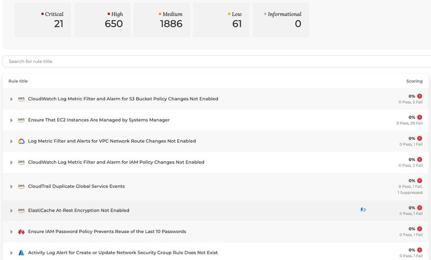This screenshot has height=260, width=431.
Task: Click Google Cloud icon on VPC Network Route rule
Action: click(x=21, y=141)
